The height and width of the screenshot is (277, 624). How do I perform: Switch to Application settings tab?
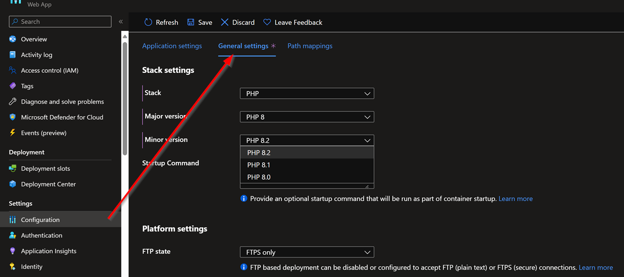(x=172, y=46)
